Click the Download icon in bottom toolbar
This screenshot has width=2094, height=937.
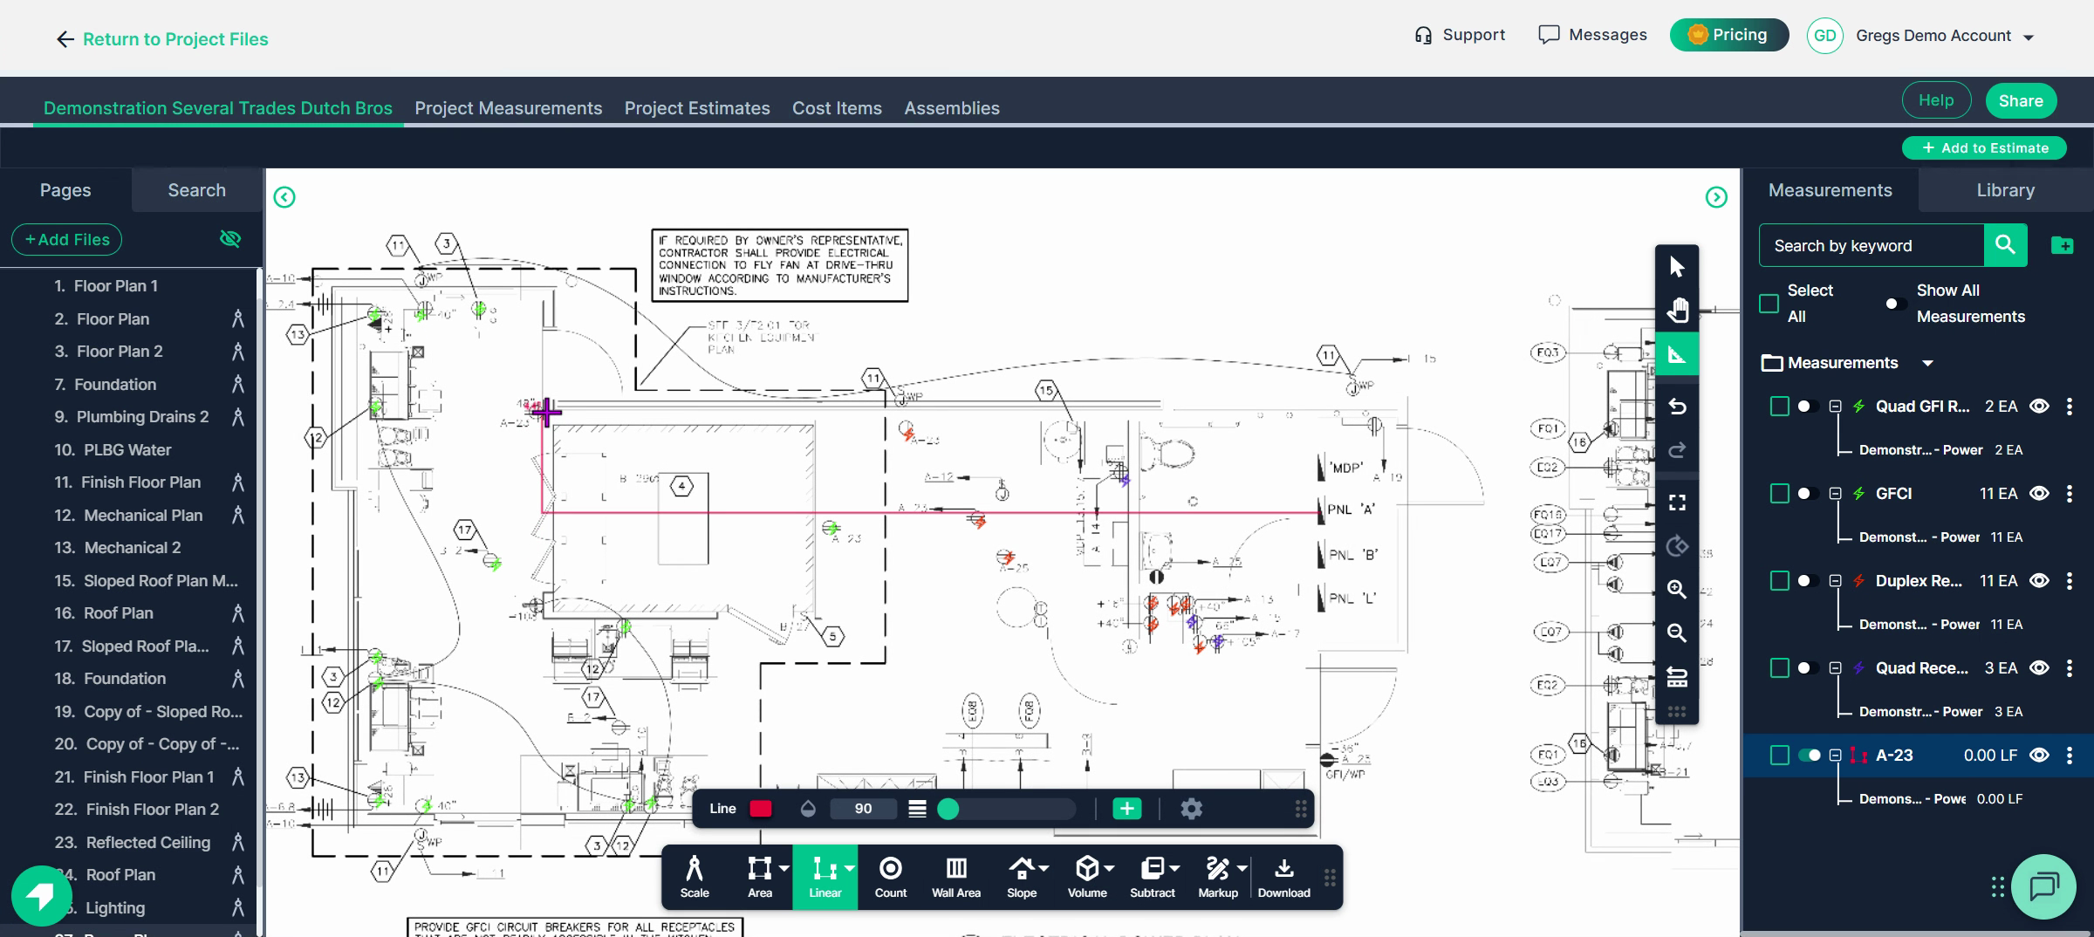pyautogui.click(x=1283, y=877)
